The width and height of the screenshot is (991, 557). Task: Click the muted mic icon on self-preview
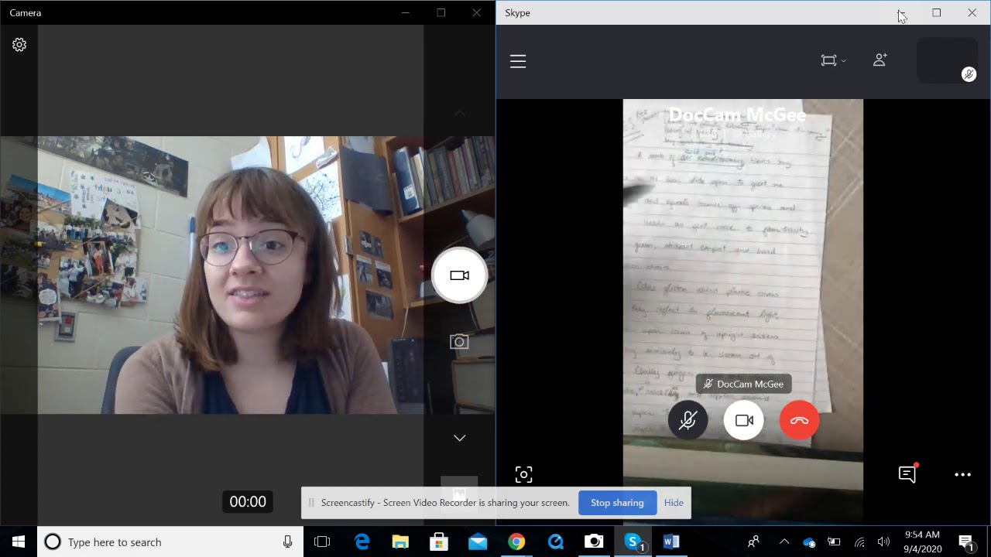969,74
